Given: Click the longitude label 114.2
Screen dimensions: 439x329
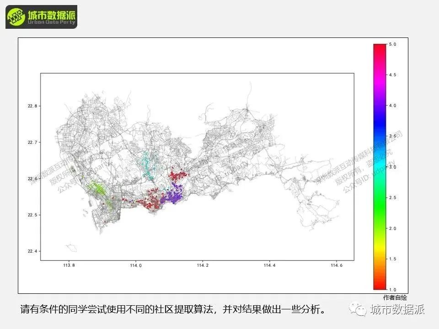Looking at the screenshot, I should point(203,265).
